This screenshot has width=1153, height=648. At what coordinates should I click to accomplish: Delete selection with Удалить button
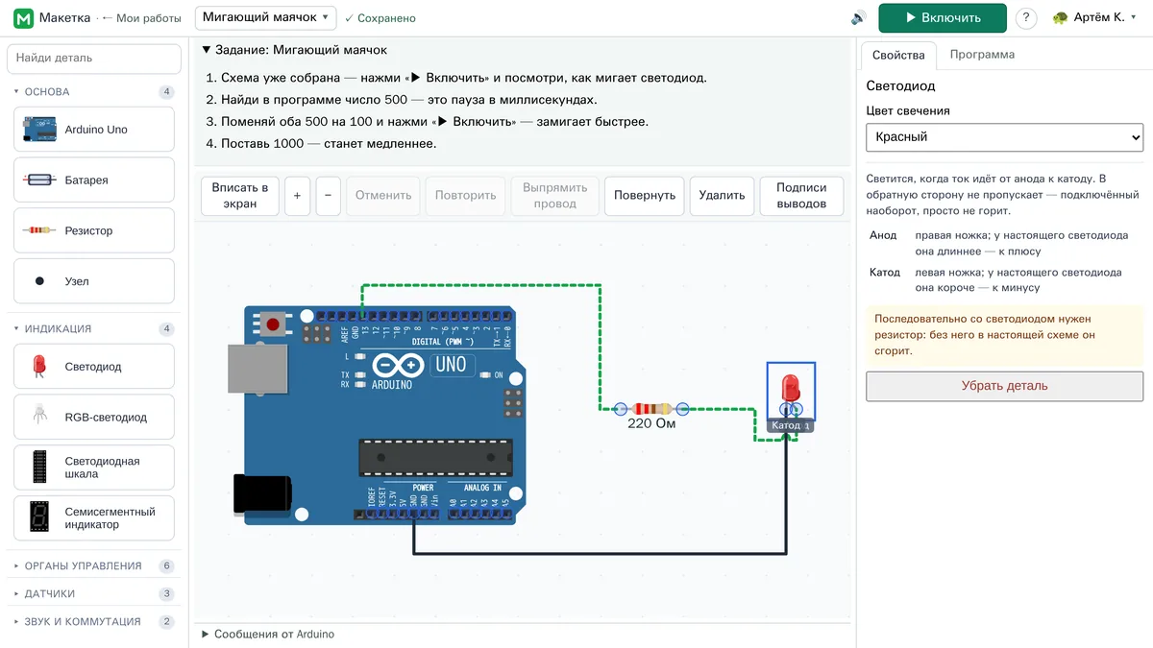(x=722, y=195)
